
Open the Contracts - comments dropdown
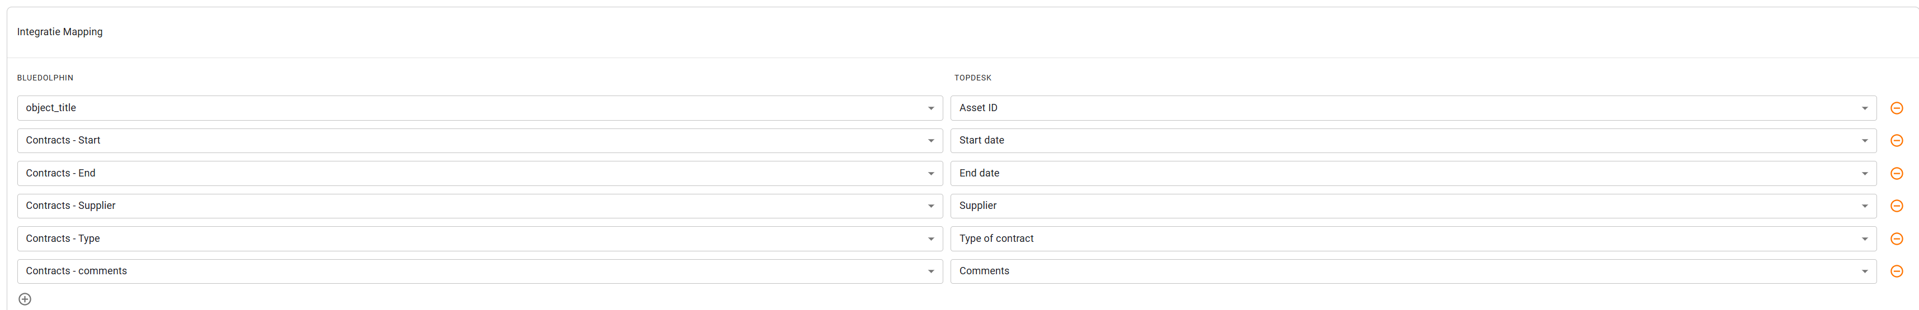click(x=480, y=271)
